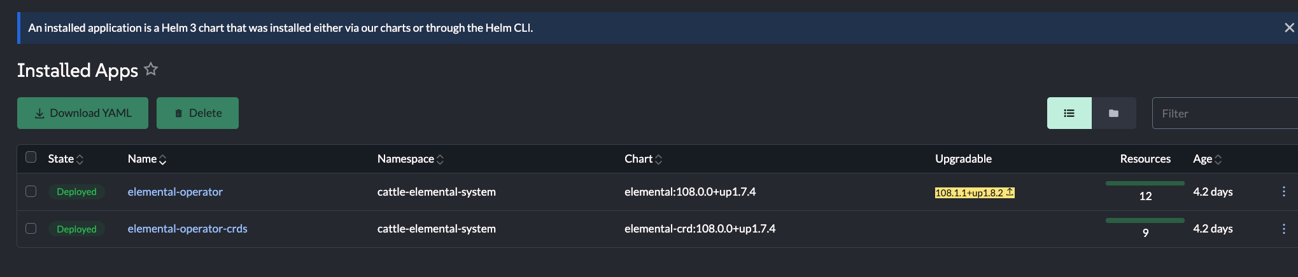Open the elemental-operator-crds row actions menu
The height and width of the screenshot is (277, 1298).
[1283, 229]
